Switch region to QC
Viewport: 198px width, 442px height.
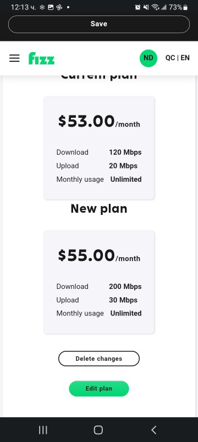[170, 58]
